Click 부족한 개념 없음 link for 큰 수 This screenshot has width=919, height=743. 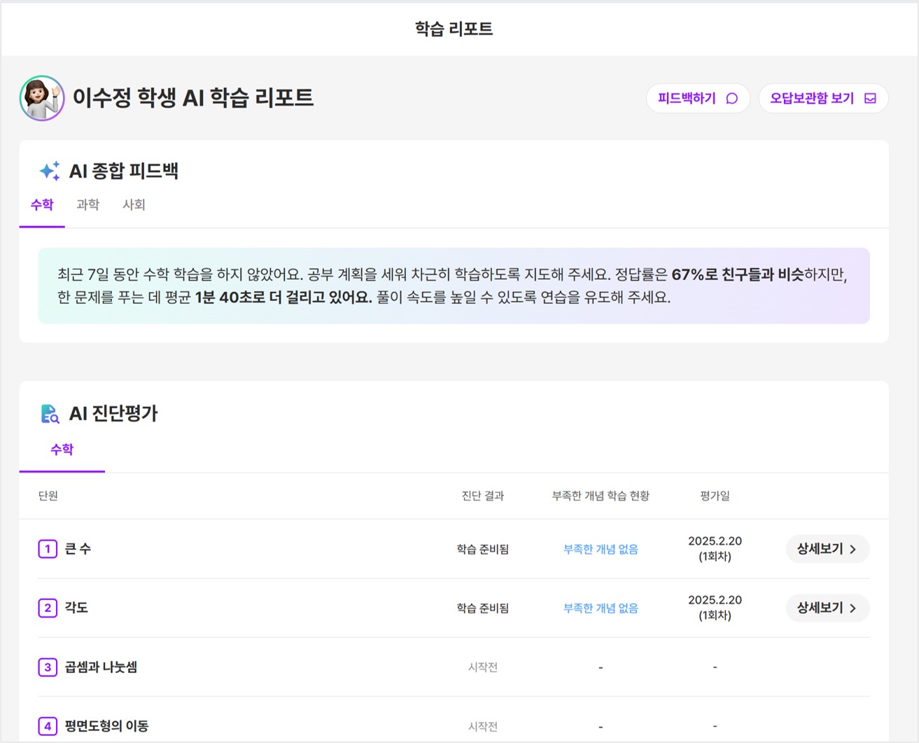(x=601, y=550)
